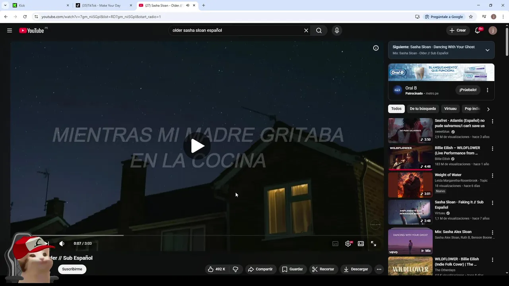Open notifications bell
This screenshot has width=509, height=286.
coord(478,31)
